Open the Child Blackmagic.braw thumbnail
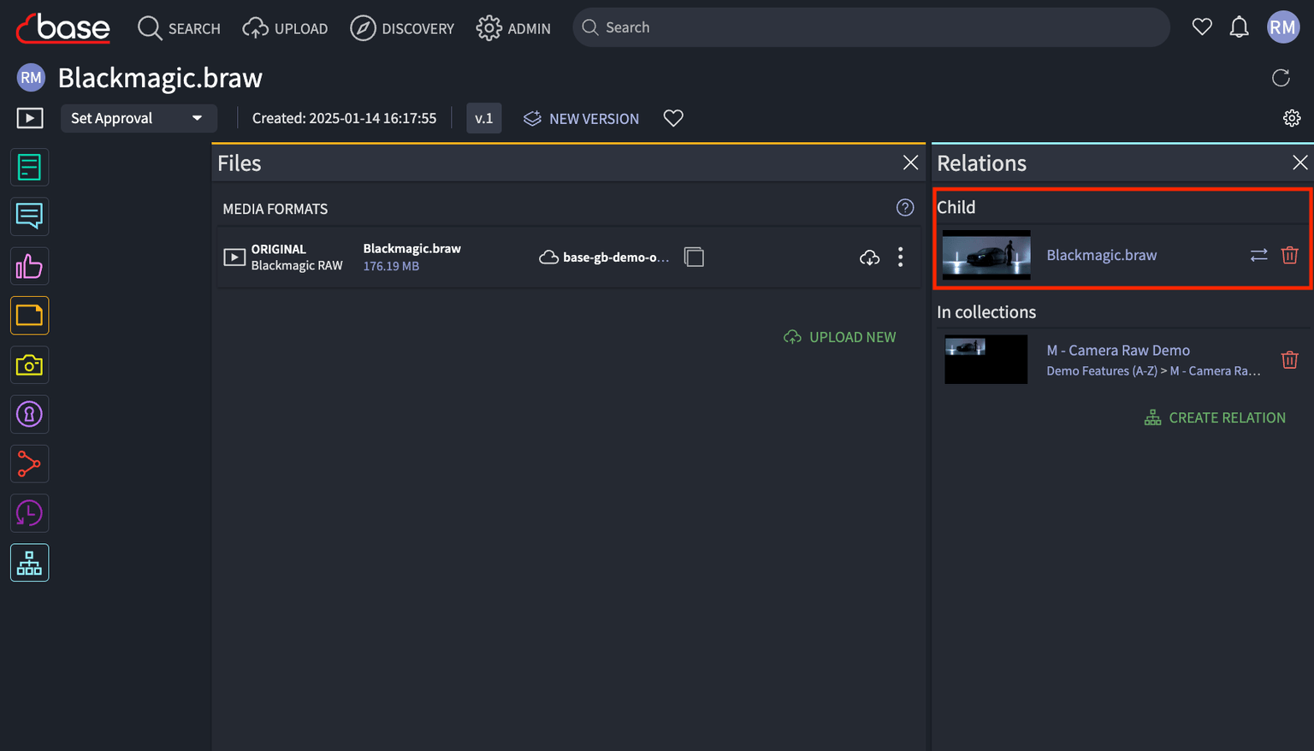 [x=986, y=255]
